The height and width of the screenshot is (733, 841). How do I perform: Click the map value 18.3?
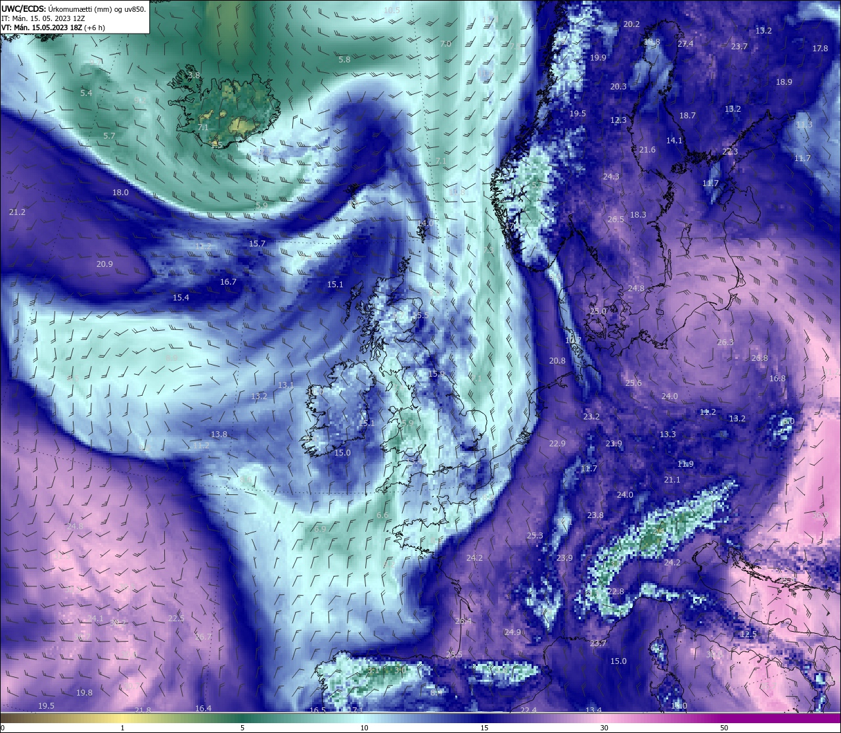[638, 214]
